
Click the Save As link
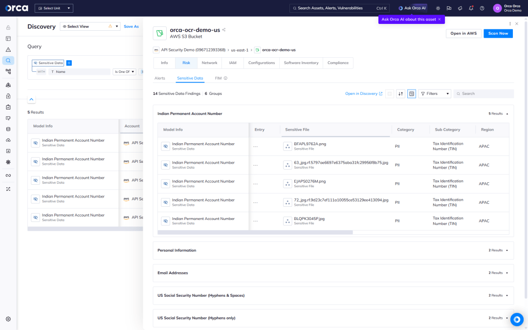click(132, 26)
